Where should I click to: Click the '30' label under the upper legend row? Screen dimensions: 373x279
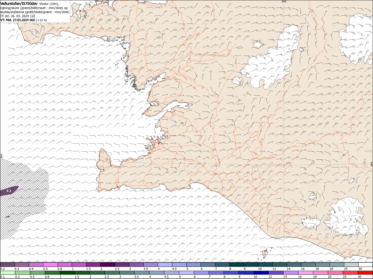pos(360,269)
